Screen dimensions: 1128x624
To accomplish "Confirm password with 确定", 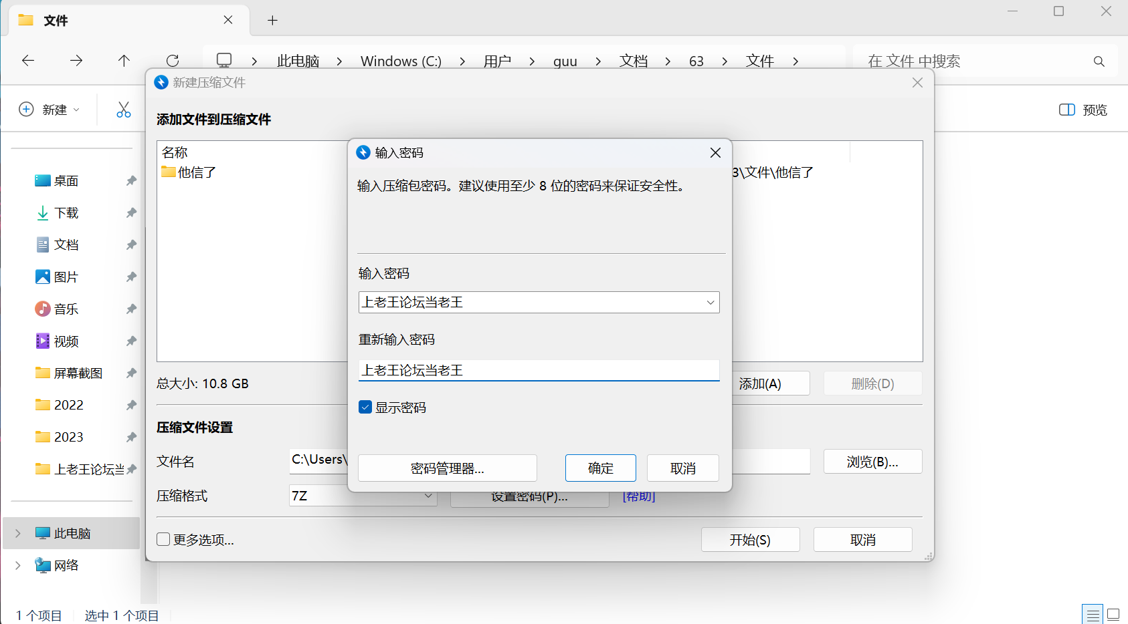I will pyautogui.click(x=601, y=468).
